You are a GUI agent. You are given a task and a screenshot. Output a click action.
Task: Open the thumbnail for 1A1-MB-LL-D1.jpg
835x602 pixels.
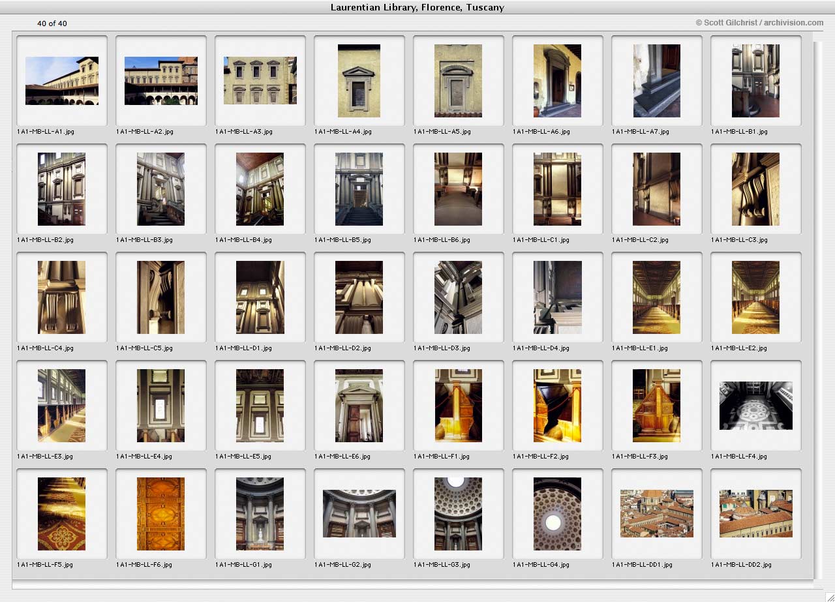pyautogui.click(x=260, y=297)
